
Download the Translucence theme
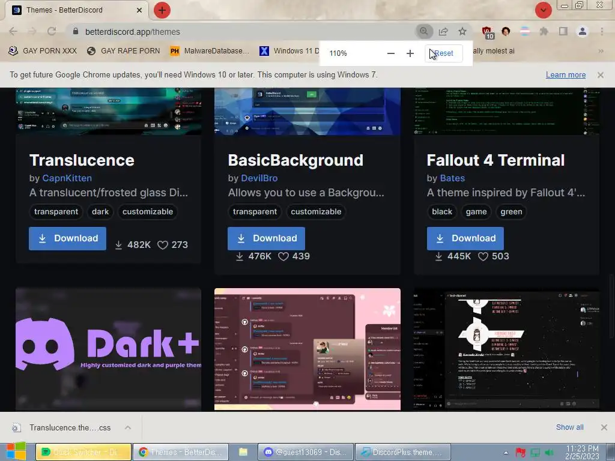67,238
